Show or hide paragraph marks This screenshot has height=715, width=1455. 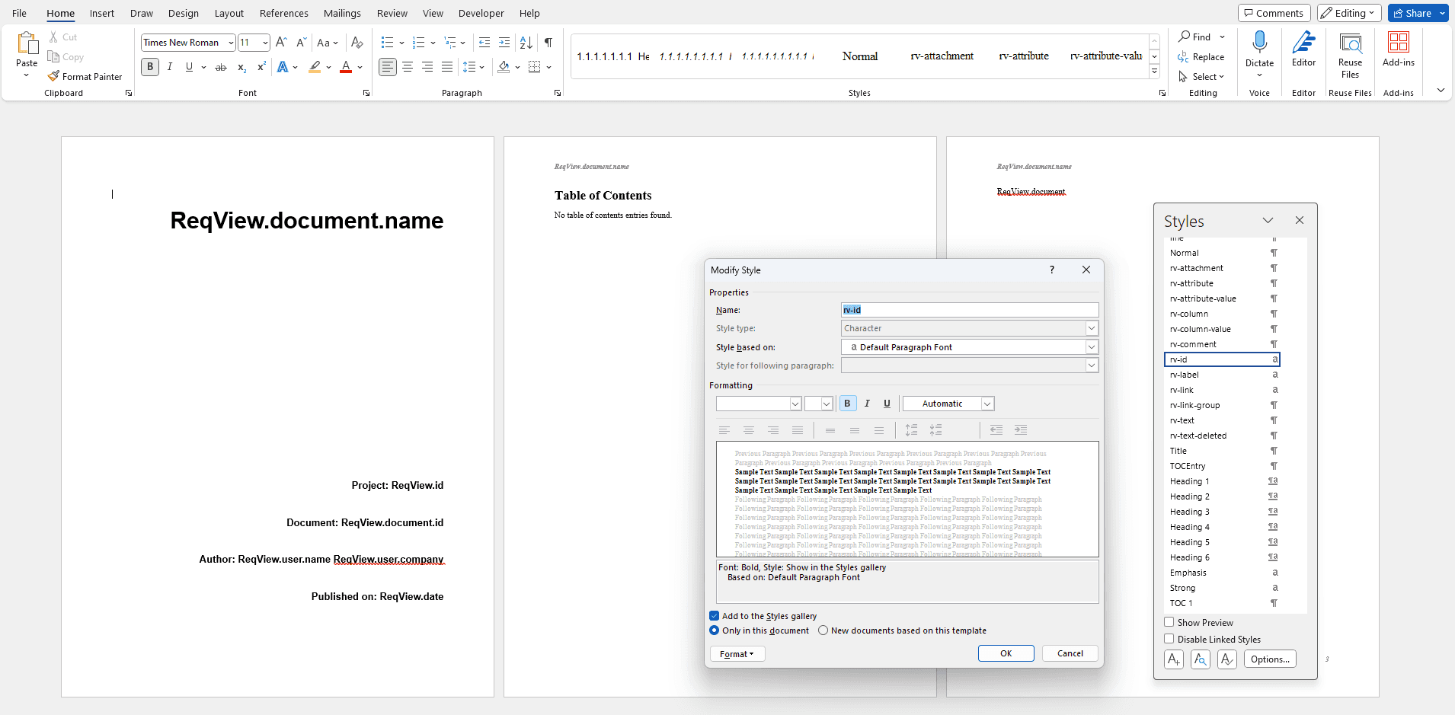548,43
